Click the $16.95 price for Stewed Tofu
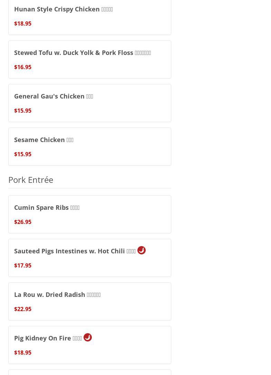The width and height of the screenshot is (271, 375). 23,67
